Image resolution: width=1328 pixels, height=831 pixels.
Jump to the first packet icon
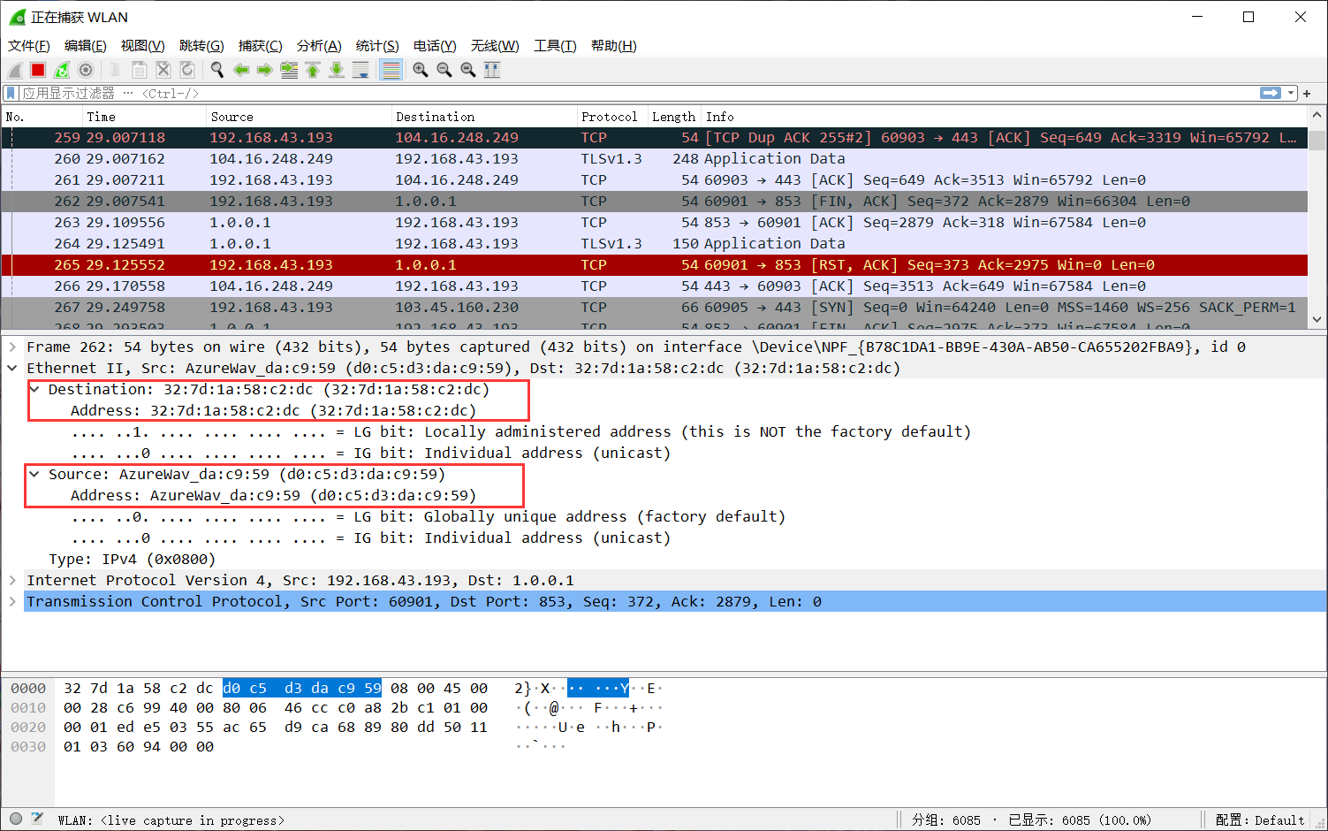313,70
